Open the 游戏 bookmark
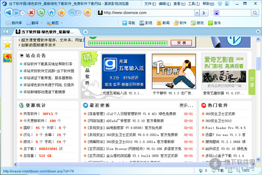The width and height of the screenshot is (262, 175). [x=197, y=23]
